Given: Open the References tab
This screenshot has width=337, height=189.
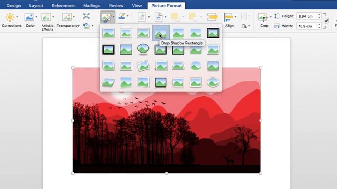Looking at the screenshot, I should 63,6.
